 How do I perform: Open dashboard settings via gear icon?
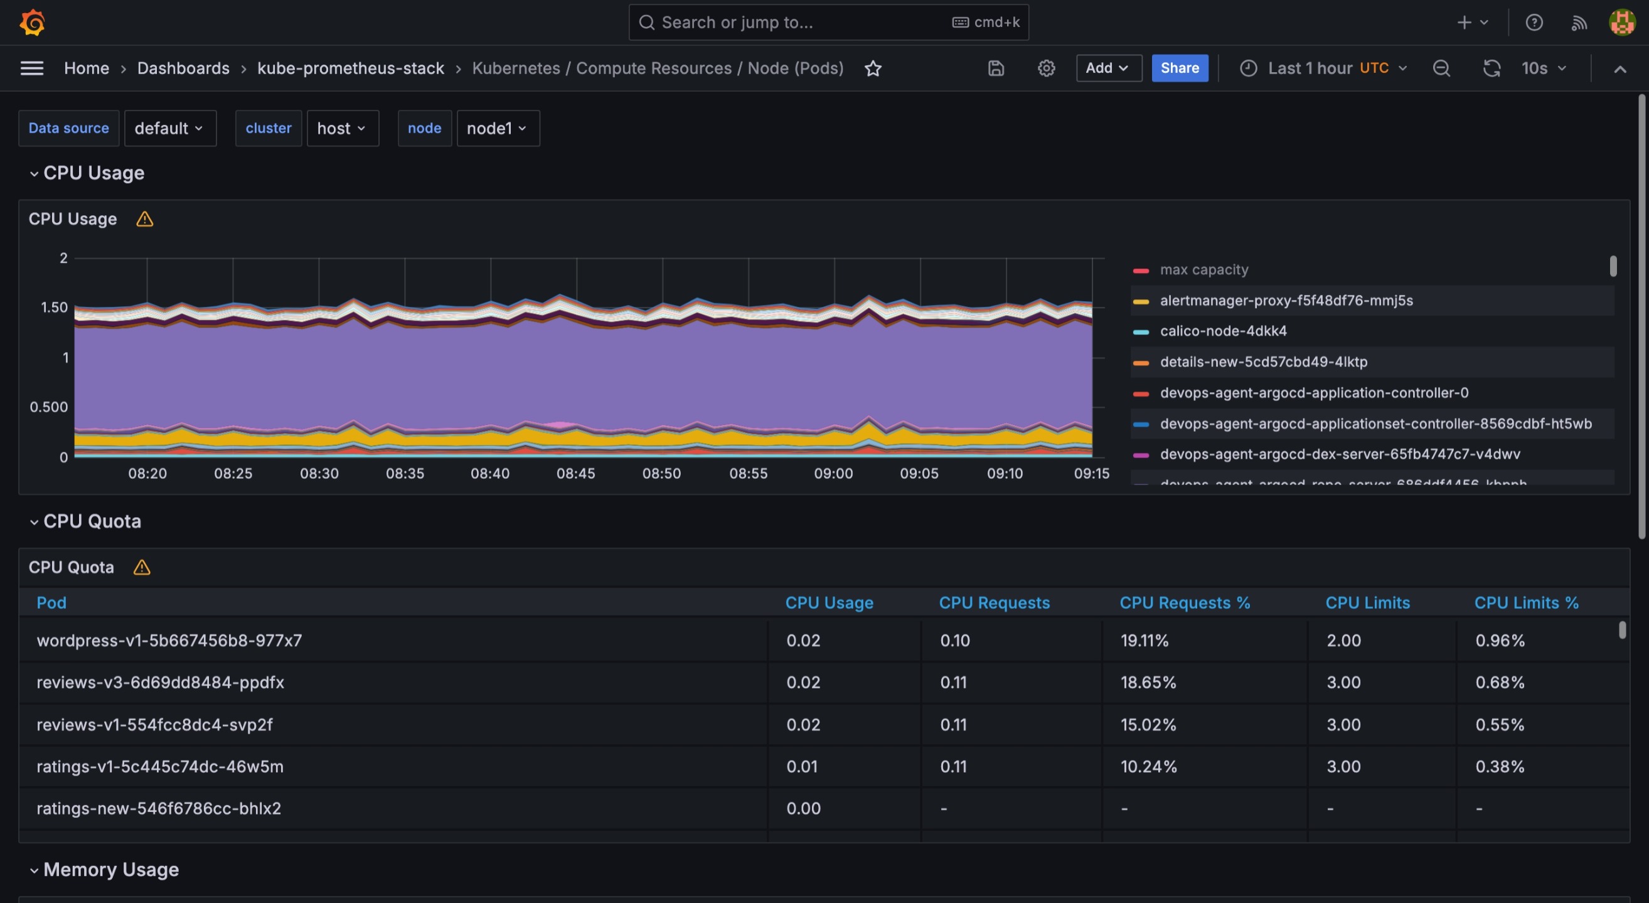coord(1046,68)
